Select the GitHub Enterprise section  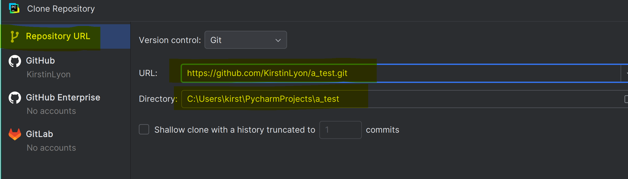[x=66, y=104]
